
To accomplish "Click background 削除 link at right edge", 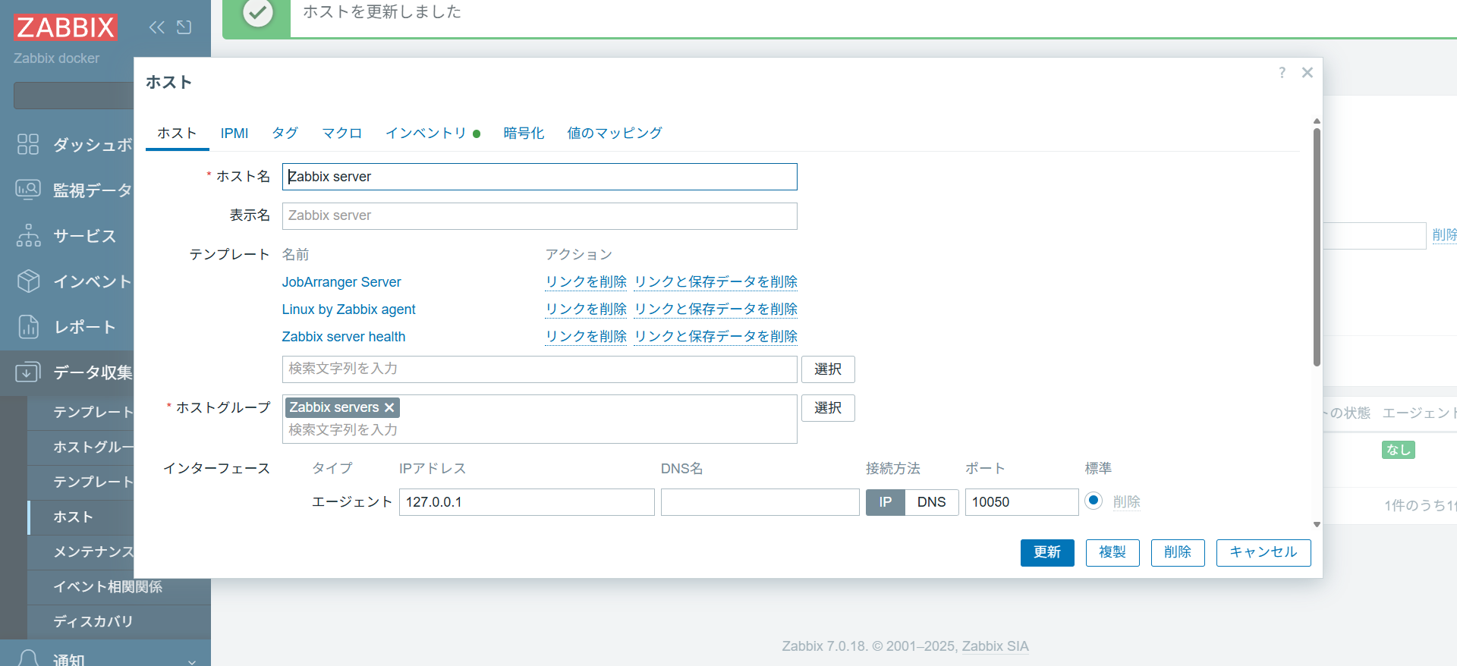I will 1444,235.
